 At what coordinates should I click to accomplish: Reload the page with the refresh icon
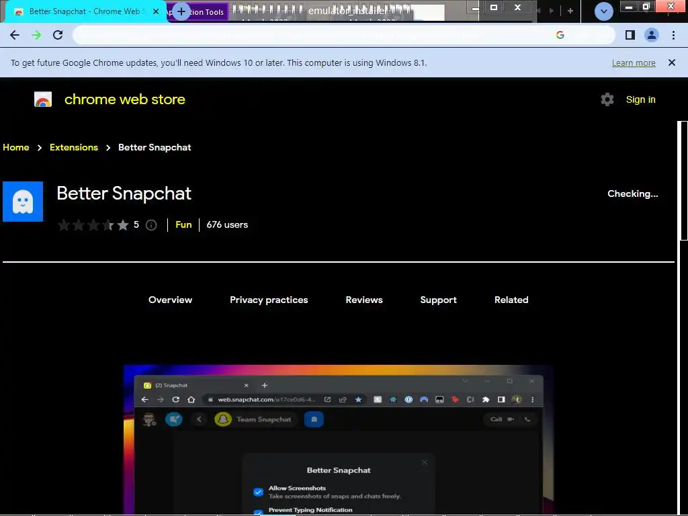[x=58, y=35]
